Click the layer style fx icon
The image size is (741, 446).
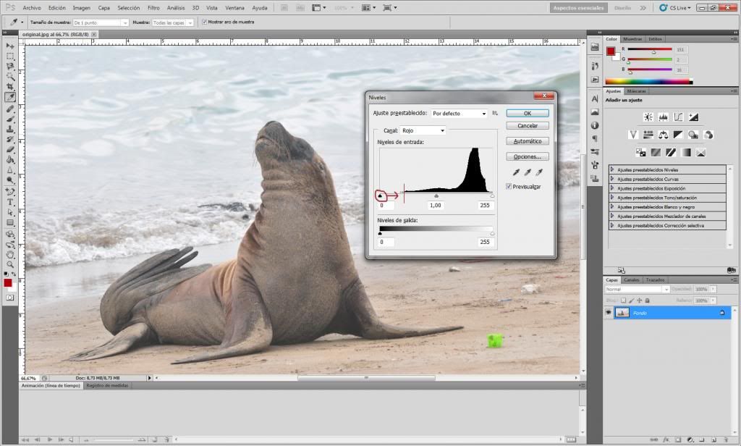[666, 440]
